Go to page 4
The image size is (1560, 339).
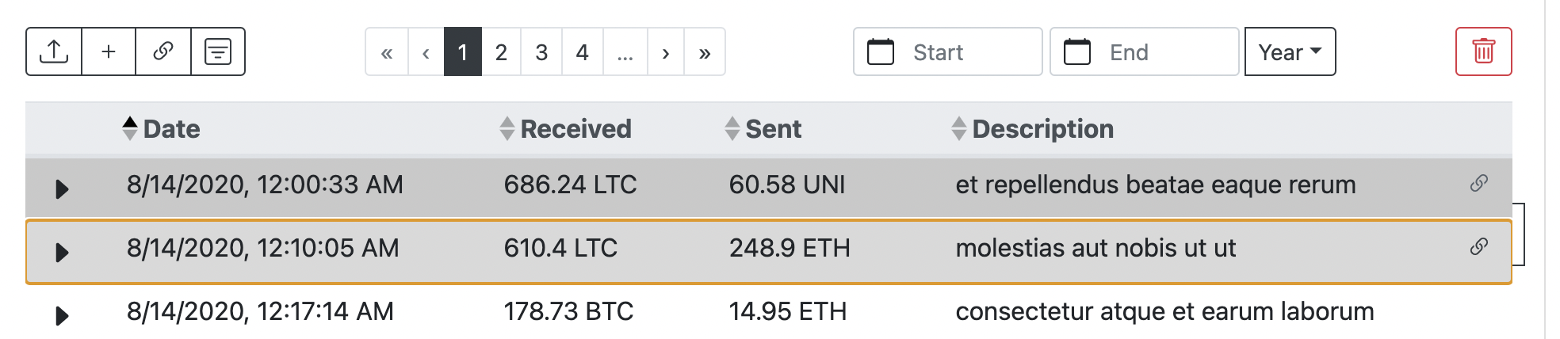tap(582, 52)
